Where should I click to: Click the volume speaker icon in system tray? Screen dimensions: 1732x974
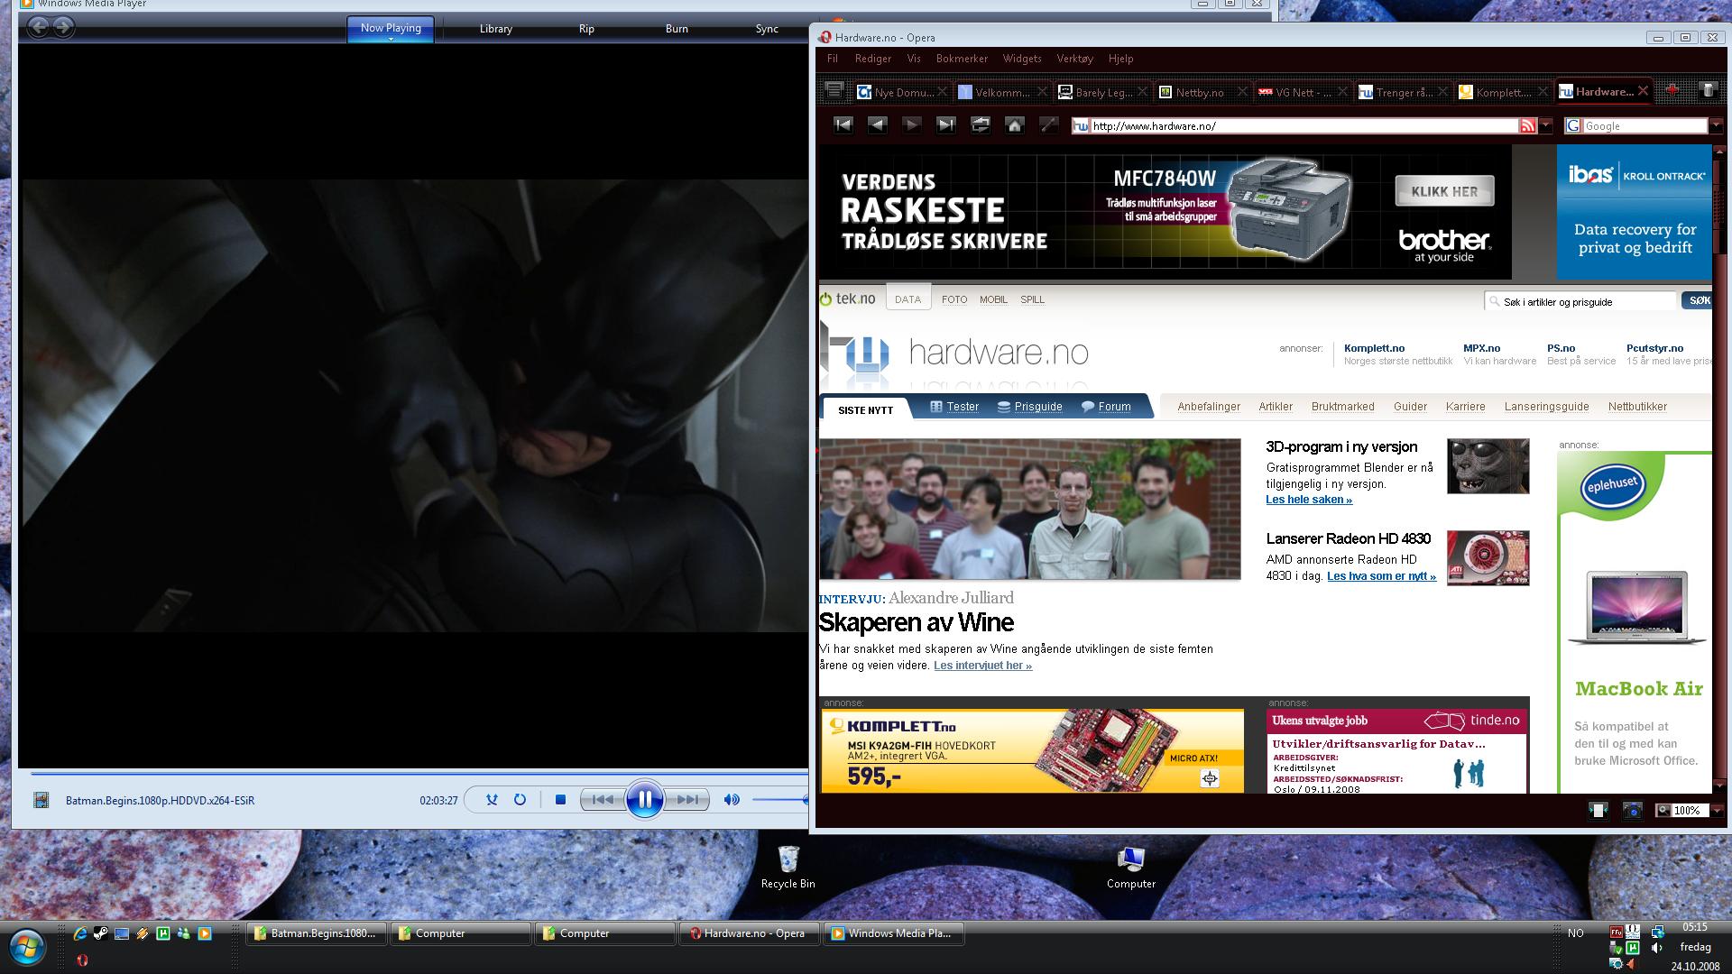[x=1656, y=948]
